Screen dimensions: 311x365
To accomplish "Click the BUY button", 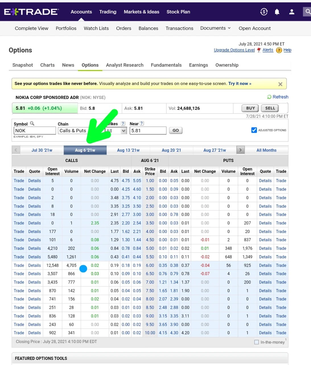I will [250, 108].
